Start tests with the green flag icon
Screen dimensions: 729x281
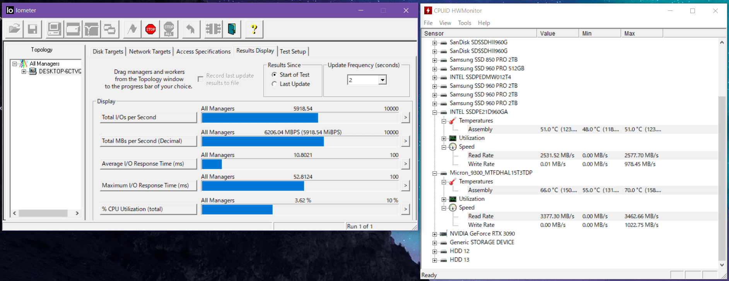[x=132, y=29]
